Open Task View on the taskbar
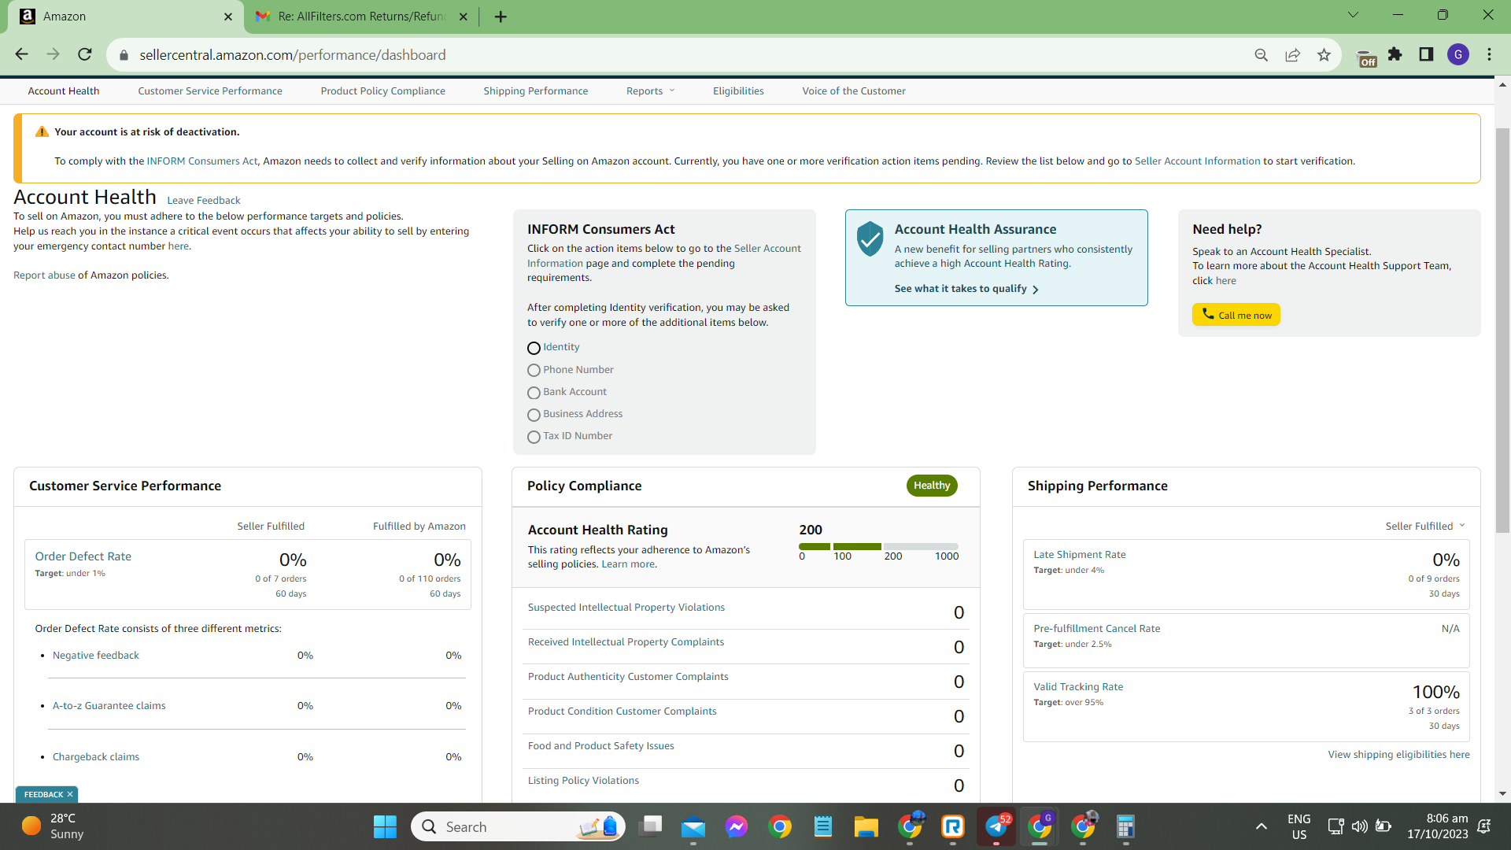Image resolution: width=1511 pixels, height=850 pixels. [x=651, y=827]
